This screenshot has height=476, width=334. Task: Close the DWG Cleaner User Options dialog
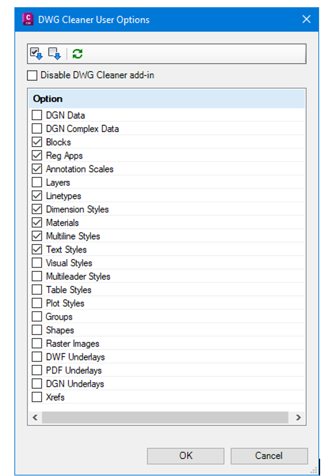pos(307,19)
